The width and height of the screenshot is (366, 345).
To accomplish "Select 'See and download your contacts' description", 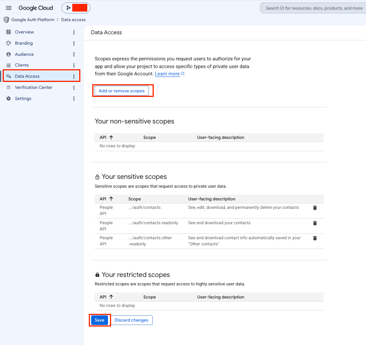I will pos(219,223).
